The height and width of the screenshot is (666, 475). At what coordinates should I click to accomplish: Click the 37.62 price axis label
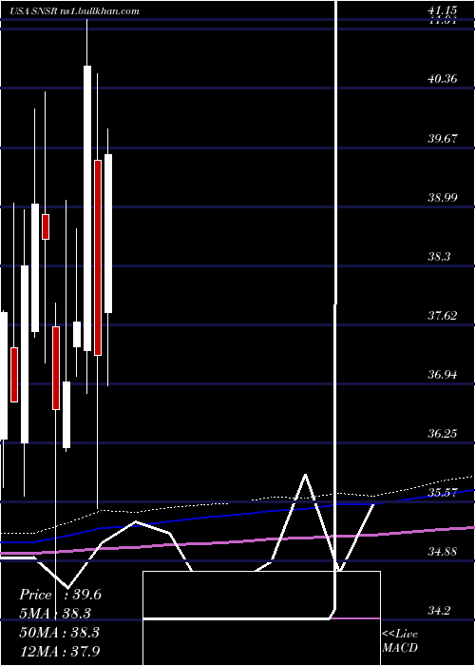tap(442, 315)
